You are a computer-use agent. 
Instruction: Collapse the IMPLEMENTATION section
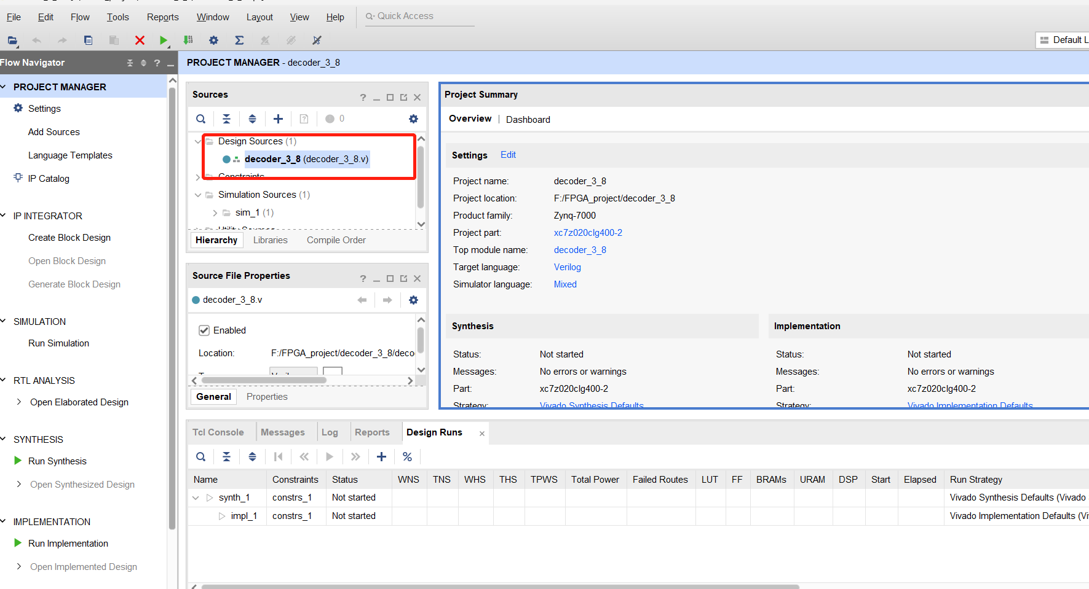point(4,522)
